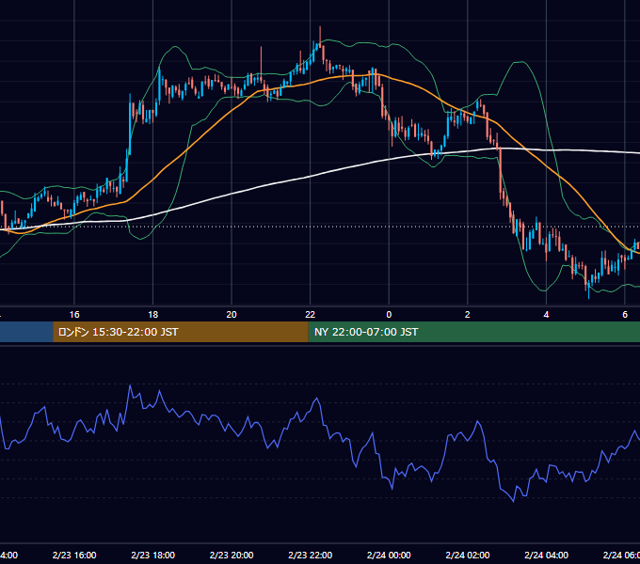Click the highest candlestick wick near 22:00
640x564 pixels.
320,35
